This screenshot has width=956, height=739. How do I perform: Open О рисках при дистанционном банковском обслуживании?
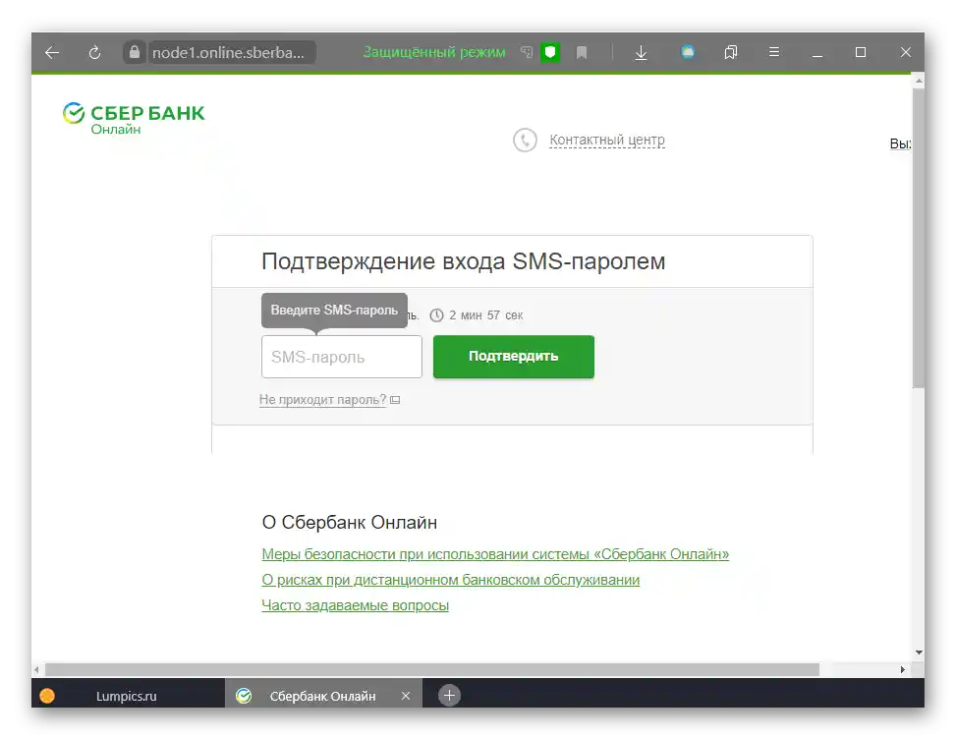[x=451, y=580]
